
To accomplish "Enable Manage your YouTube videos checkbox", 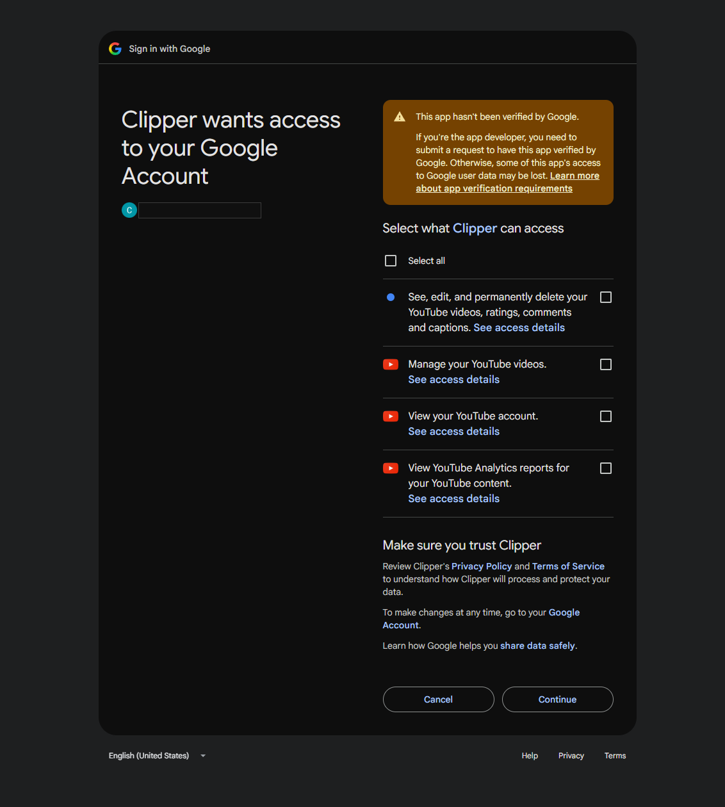I will [x=606, y=364].
